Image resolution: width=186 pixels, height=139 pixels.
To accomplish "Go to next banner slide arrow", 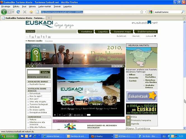I will [35, 66].
